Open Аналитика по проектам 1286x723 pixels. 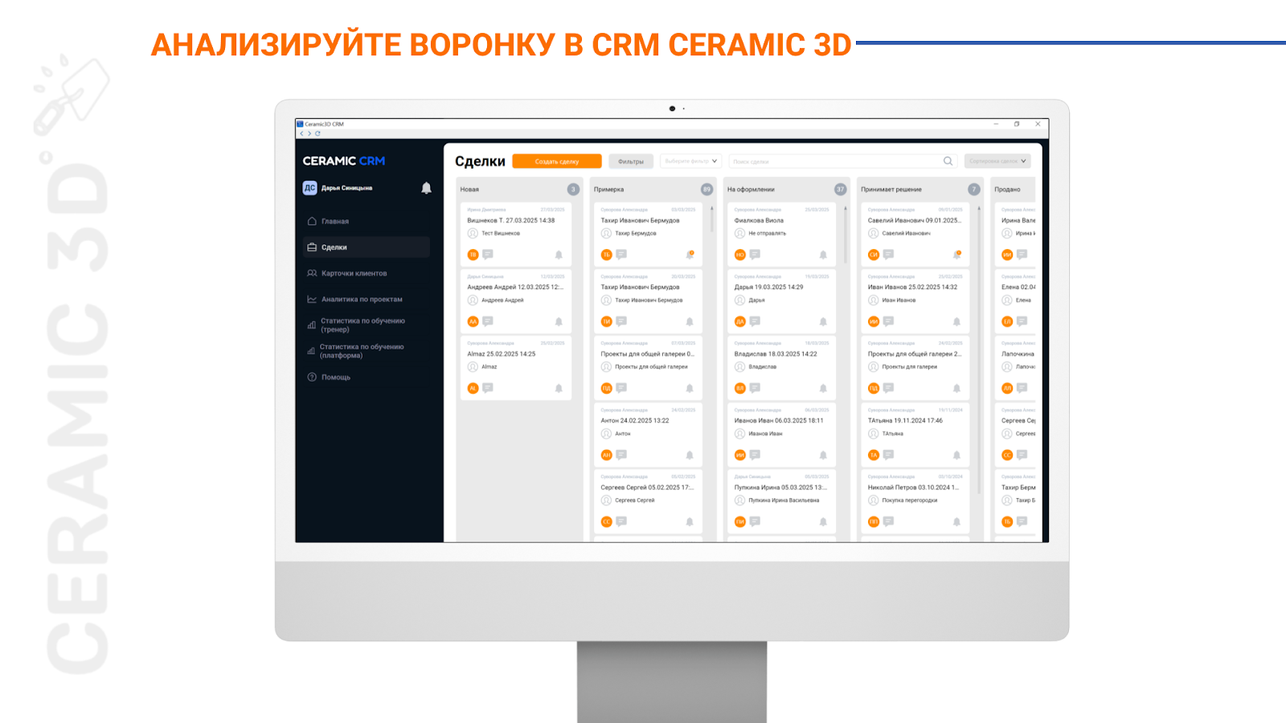click(x=366, y=300)
